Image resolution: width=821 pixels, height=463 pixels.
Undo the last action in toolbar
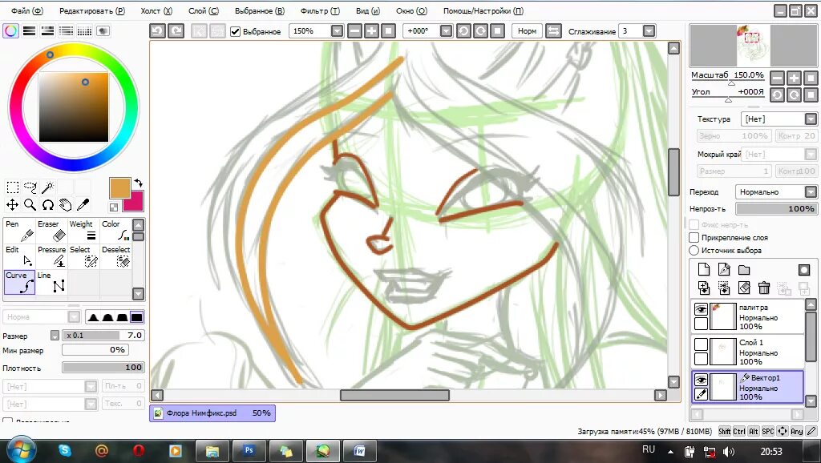(x=157, y=31)
